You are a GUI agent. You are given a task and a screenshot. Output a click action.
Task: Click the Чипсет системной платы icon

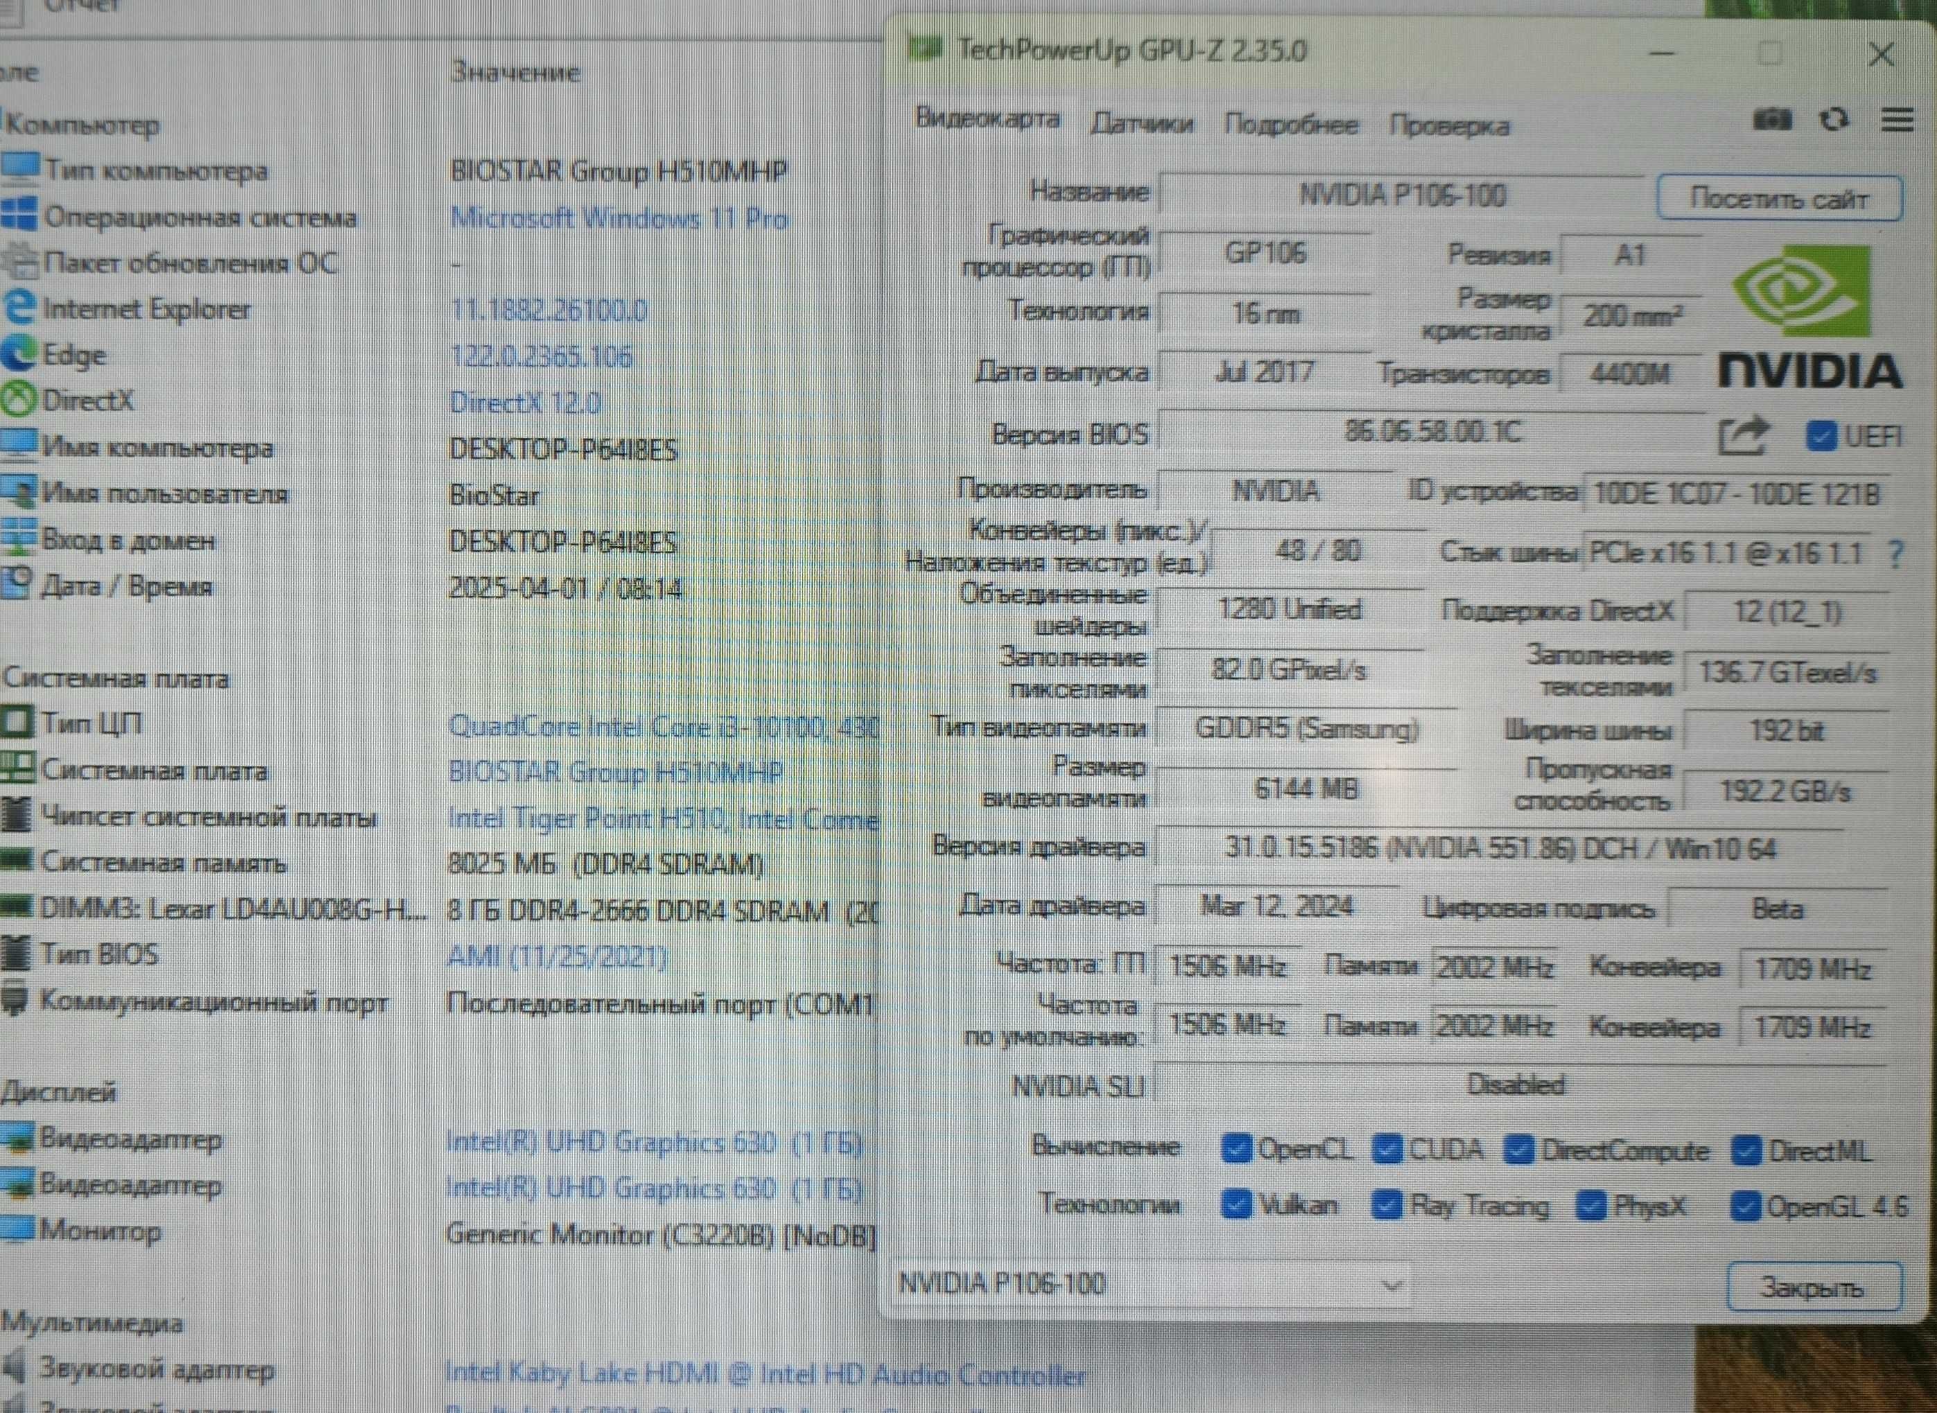tap(16, 814)
